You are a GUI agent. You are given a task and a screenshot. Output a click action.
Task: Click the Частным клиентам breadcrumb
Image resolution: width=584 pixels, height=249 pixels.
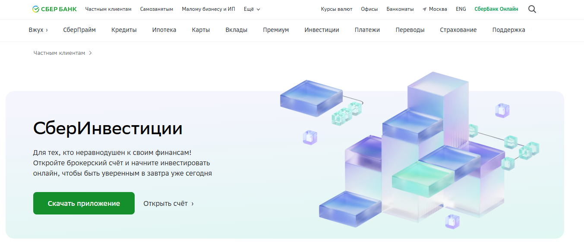60,53
